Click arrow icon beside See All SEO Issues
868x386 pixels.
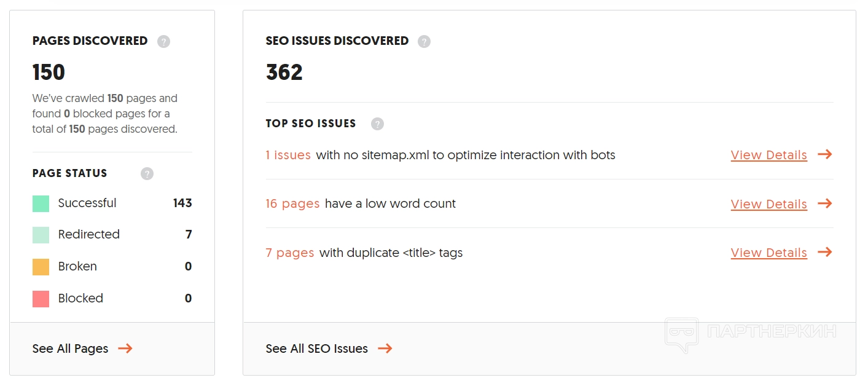click(385, 349)
